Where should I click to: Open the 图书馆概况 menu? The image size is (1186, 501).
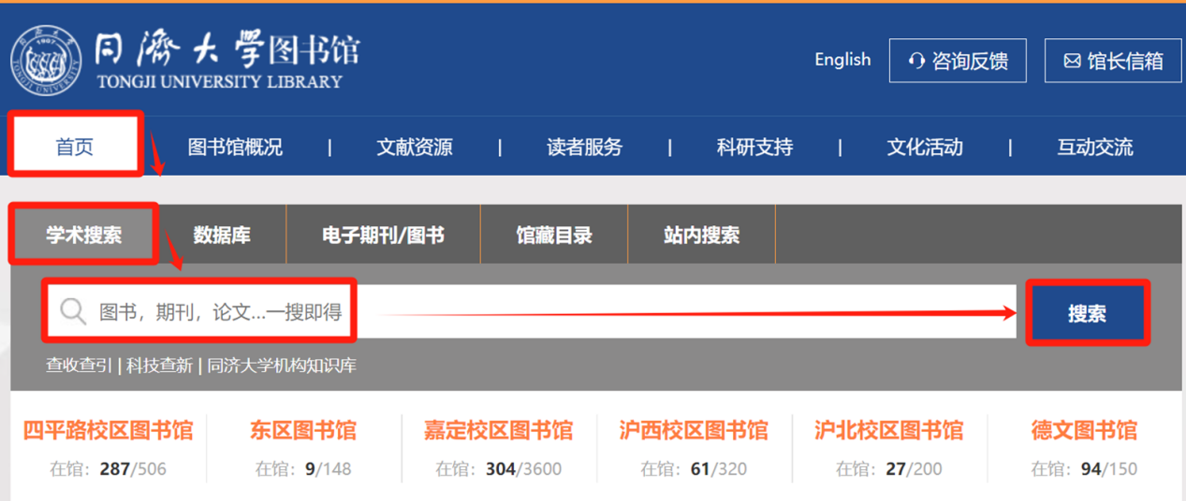click(235, 147)
